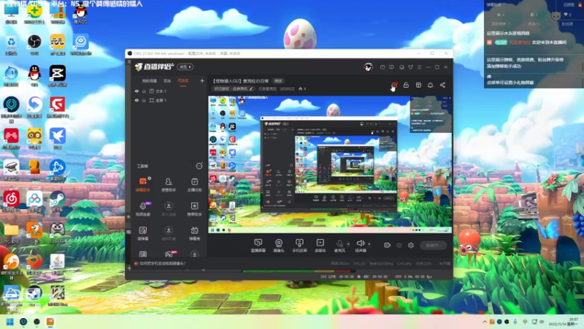584x329 pixels.
Task: Add a 摄像头 camera source
Action: click(279, 246)
